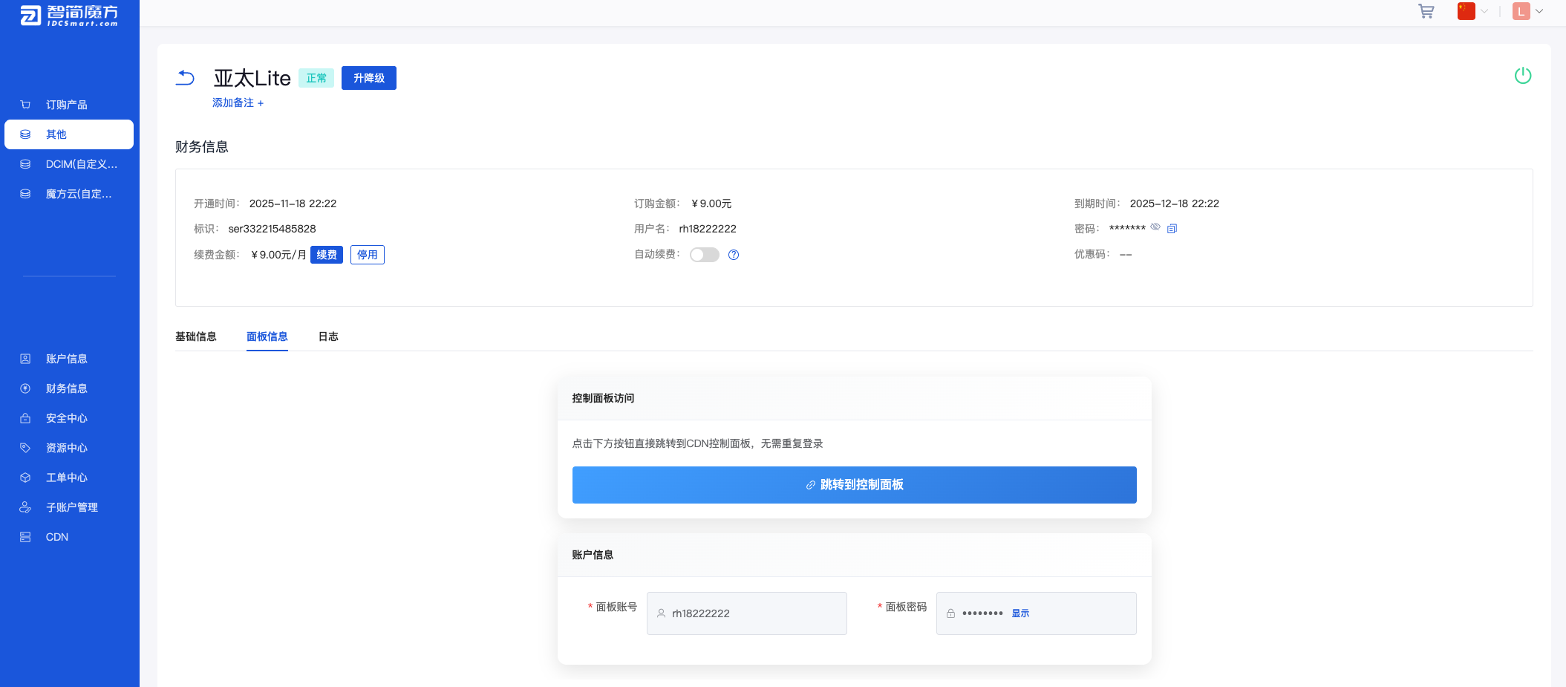Open the CDN sidebar section

[56, 536]
